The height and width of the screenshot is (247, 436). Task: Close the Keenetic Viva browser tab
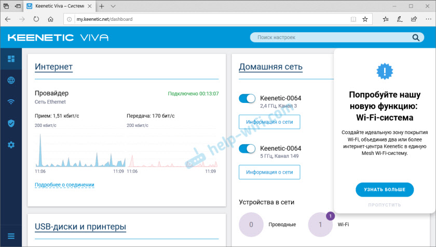(x=89, y=6)
